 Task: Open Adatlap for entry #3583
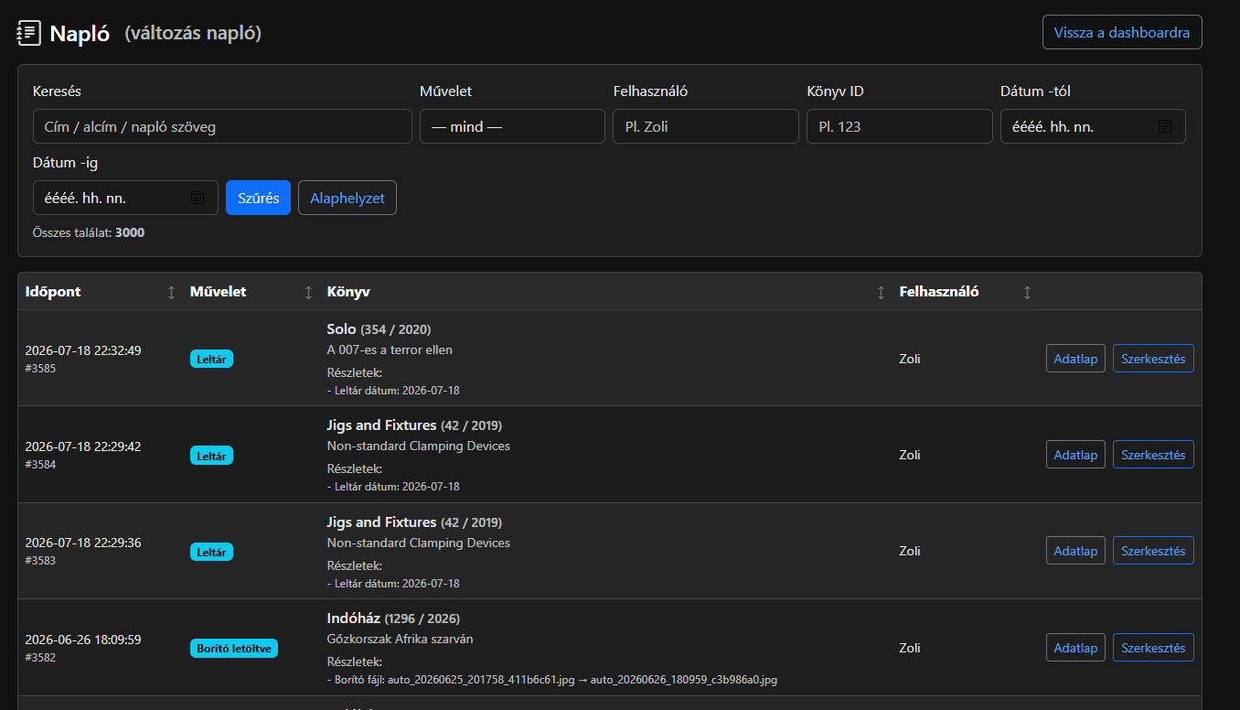1075,551
